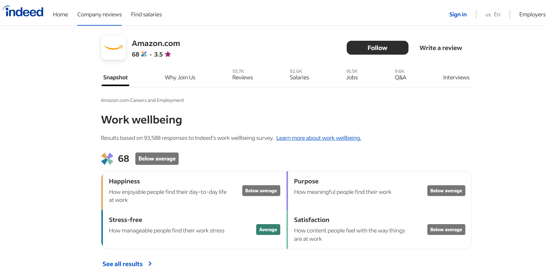
Task: Open the Employers link
Action: (532, 15)
